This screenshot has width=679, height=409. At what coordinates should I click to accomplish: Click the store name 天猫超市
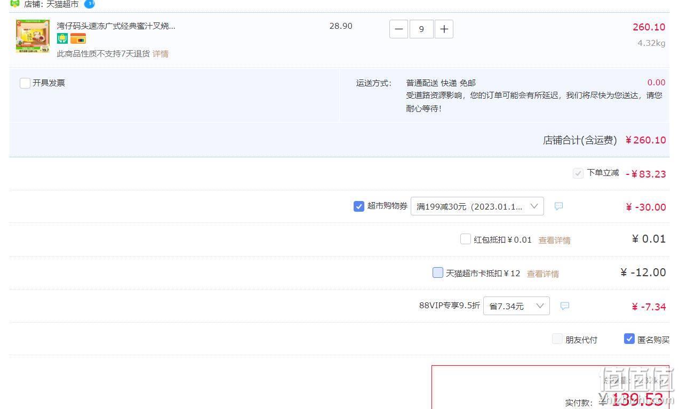(x=62, y=4)
